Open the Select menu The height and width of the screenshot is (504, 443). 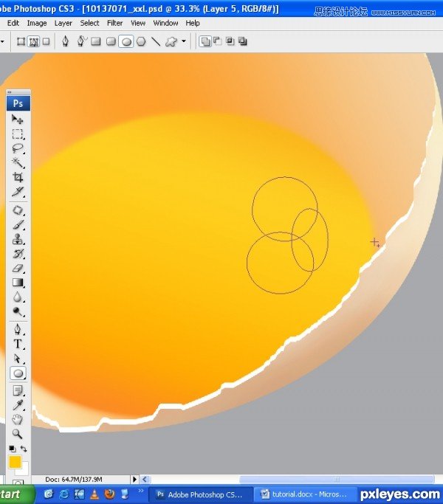click(x=89, y=23)
